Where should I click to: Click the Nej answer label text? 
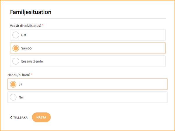[21, 97]
